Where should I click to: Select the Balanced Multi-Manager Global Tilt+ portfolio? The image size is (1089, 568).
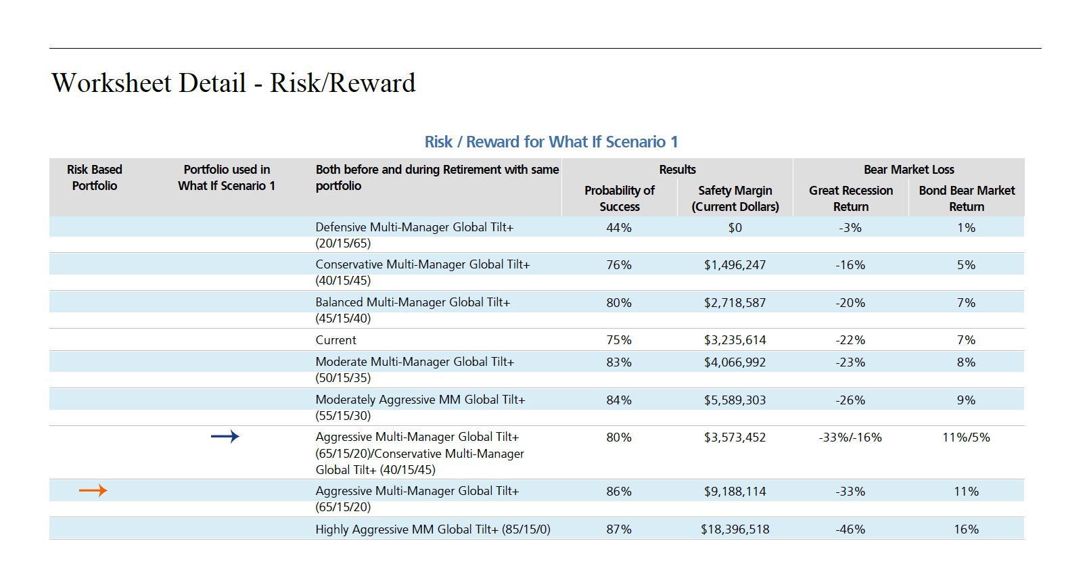413,310
